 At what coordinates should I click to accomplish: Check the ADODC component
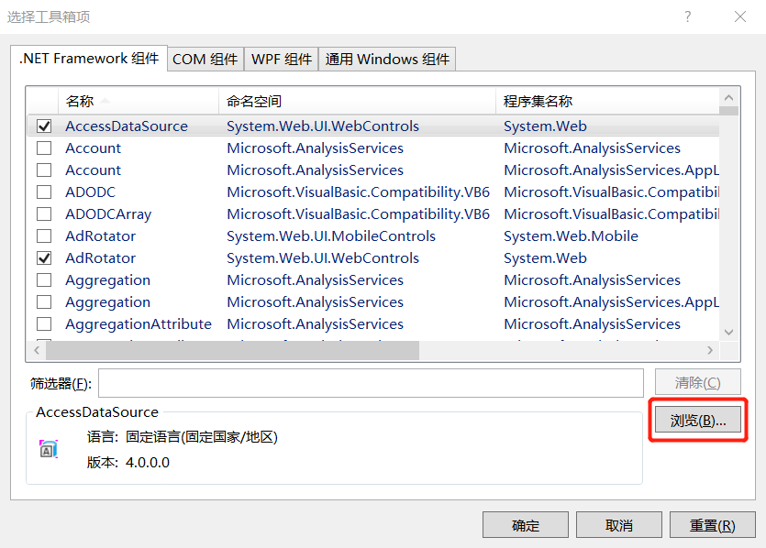pos(43,192)
